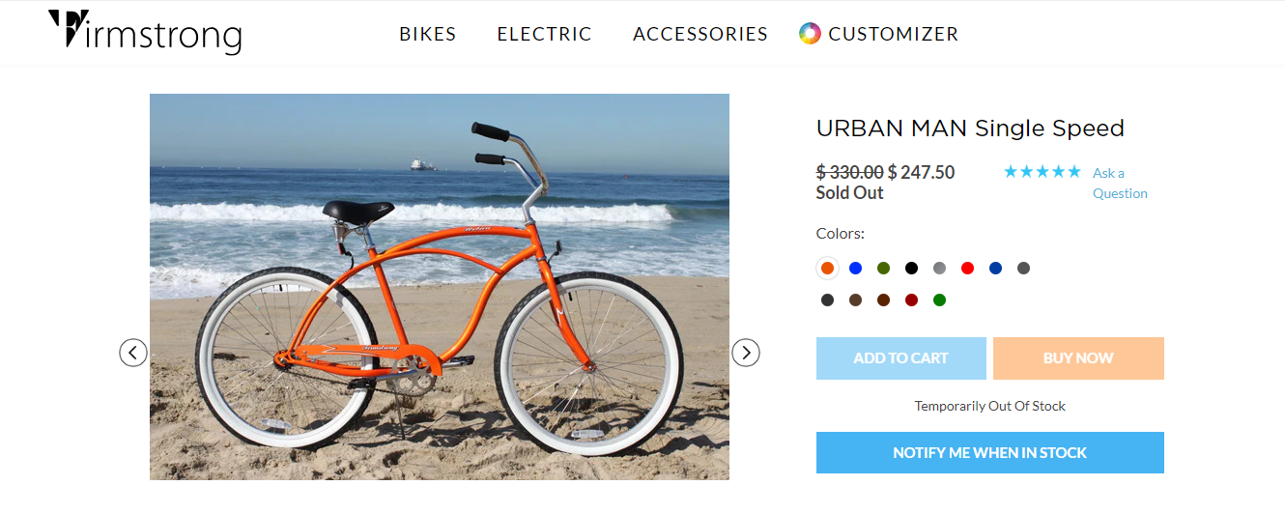Click the Firmstrong logo
1285x514 pixels.
pos(145,33)
